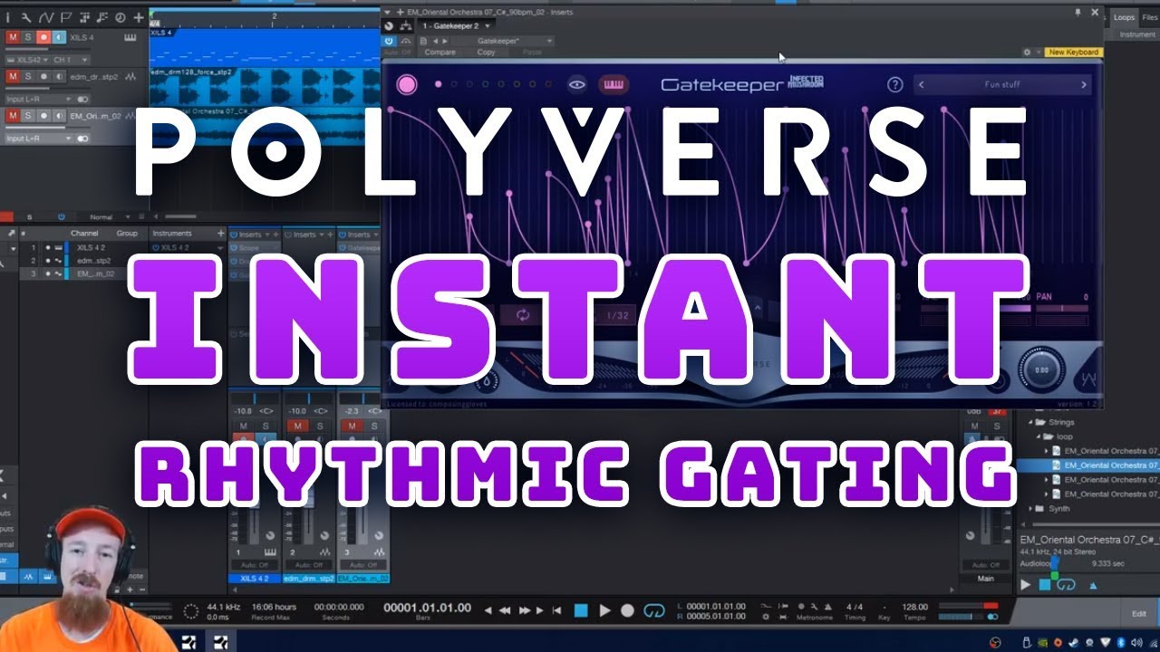Open Gatekeeper help question mark

click(895, 84)
